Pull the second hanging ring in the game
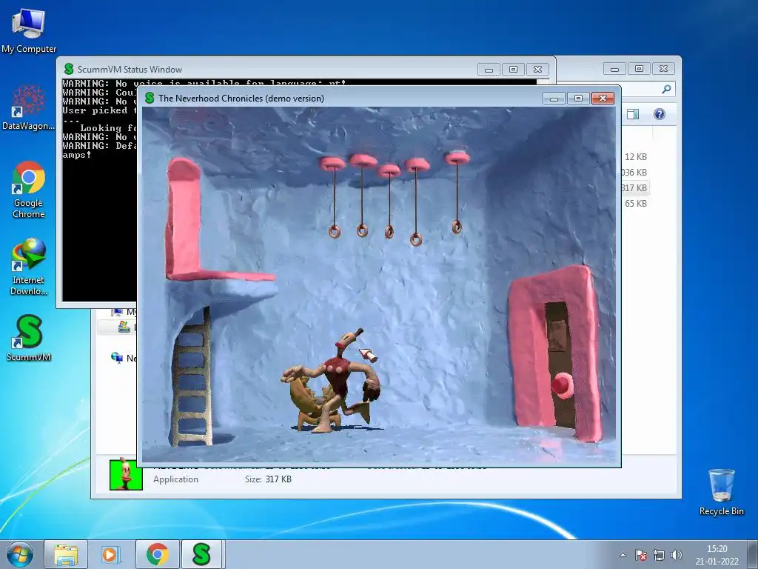Viewport: 758px width, 569px height. coord(362,230)
